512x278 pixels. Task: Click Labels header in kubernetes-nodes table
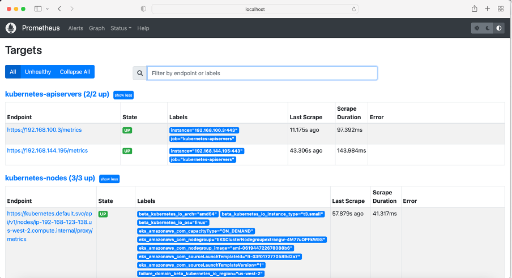pos(146,201)
